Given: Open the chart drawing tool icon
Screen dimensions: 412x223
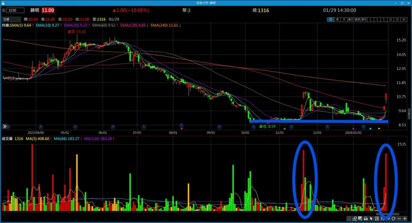Looking at the screenshot, I should [355, 219].
